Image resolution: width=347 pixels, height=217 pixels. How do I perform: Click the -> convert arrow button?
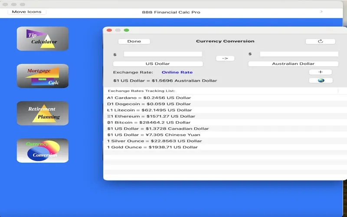tap(225, 59)
